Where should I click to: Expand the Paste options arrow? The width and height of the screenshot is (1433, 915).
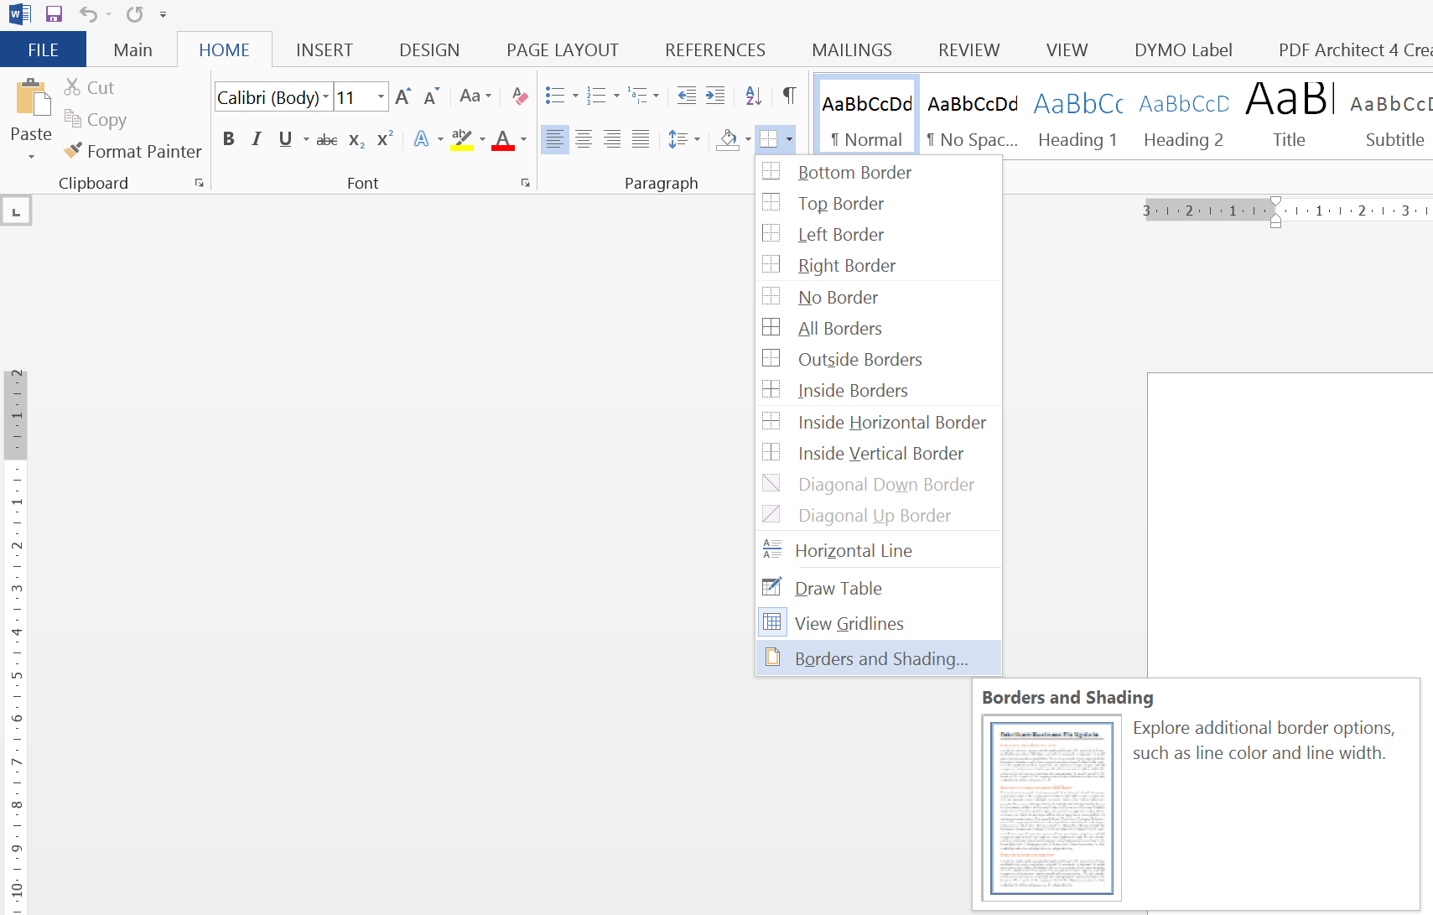31,157
